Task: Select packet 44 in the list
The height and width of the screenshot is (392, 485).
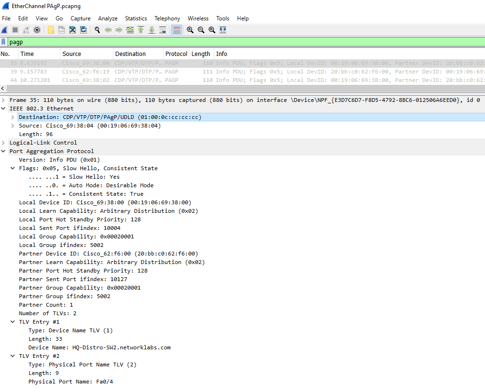Action: tap(243, 80)
